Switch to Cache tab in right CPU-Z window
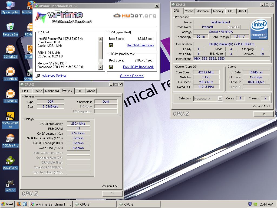277x208 pixels. point(189,11)
